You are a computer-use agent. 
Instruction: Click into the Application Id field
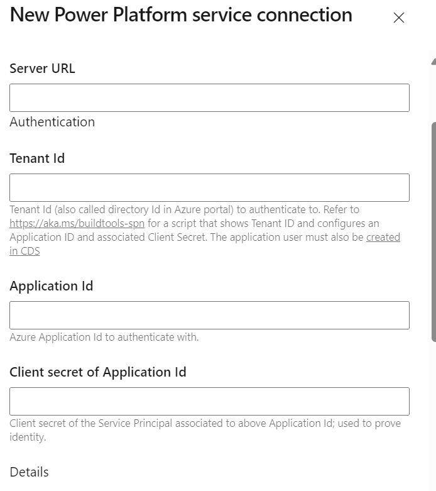[x=209, y=316]
